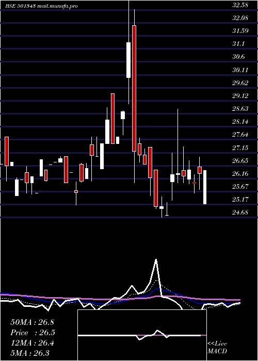Click the 26.65 price axis label
258x361 pixels.
point(240,160)
